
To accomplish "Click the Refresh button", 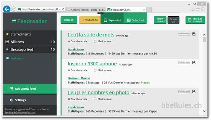I will click(69, 20).
